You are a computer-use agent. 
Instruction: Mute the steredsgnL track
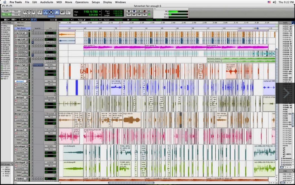[26, 150]
